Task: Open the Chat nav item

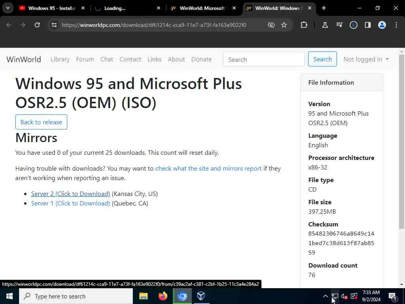Action: pos(107,59)
